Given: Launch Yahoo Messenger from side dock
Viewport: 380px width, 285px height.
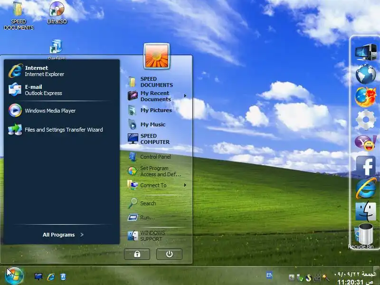Looking at the screenshot, I should (x=366, y=142).
